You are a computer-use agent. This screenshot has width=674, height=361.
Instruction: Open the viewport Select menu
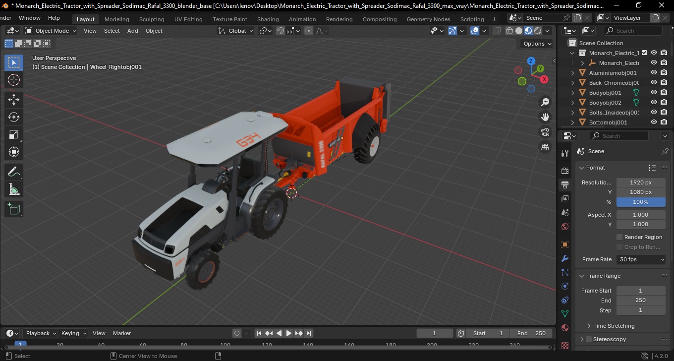pyautogui.click(x=112, y=31)
